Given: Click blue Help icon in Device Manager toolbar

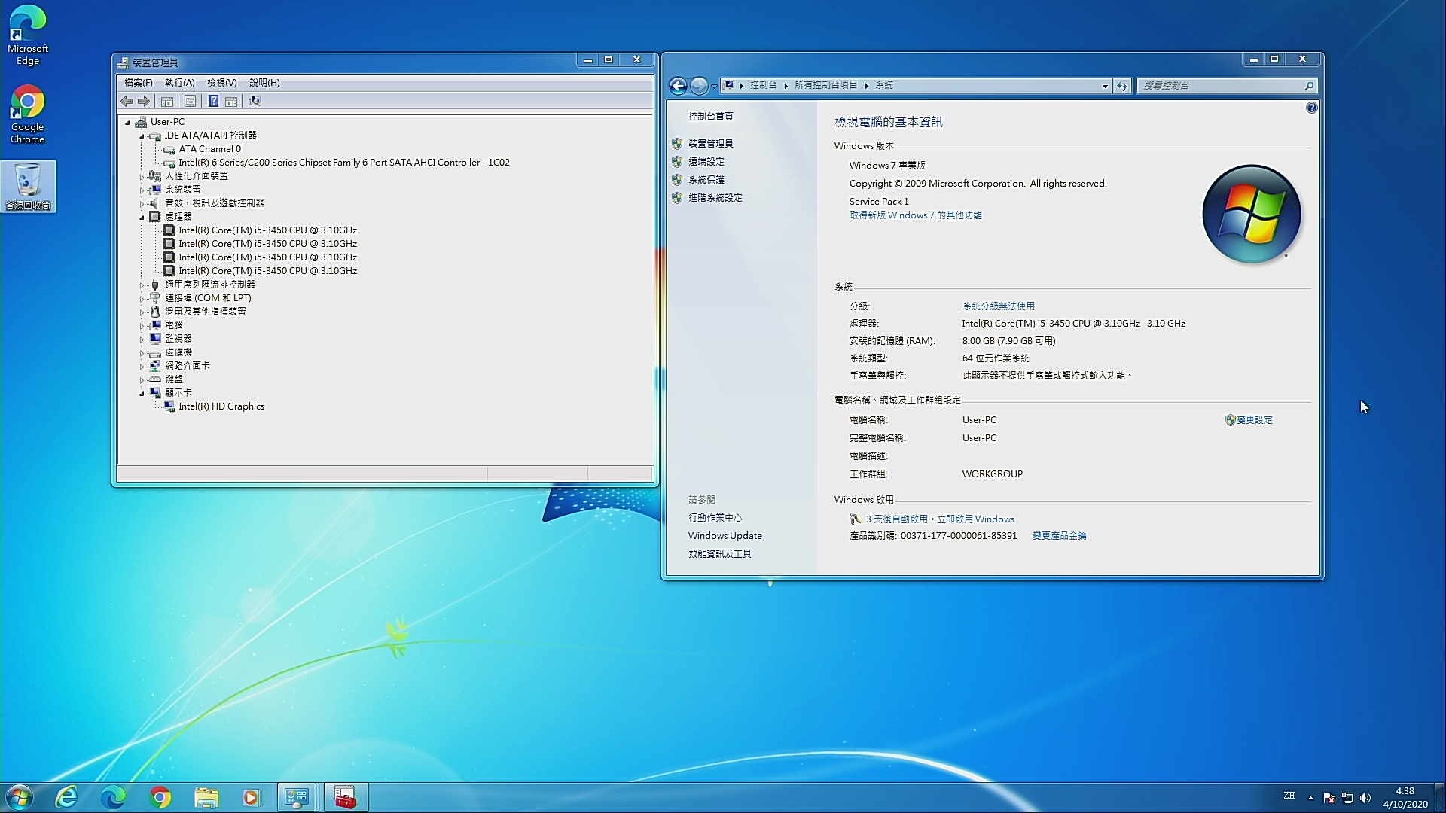Looking at the screenshot, I should (x=214, y=101).
